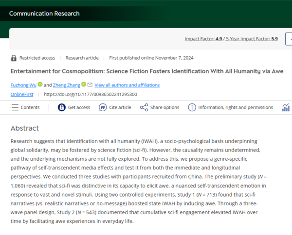Open the Contents list icon
The height and width of the screenshot is (235, 292).
(15, 107)
